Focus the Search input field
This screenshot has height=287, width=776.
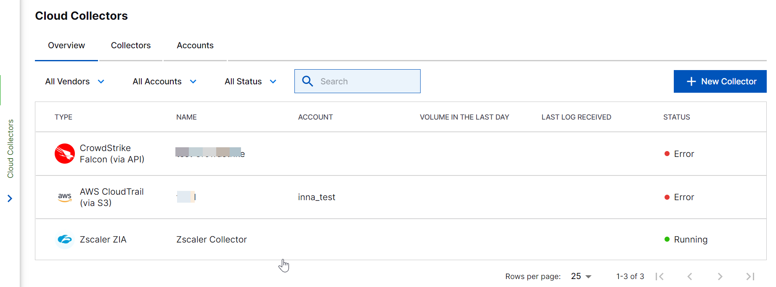tap(366, 81)
